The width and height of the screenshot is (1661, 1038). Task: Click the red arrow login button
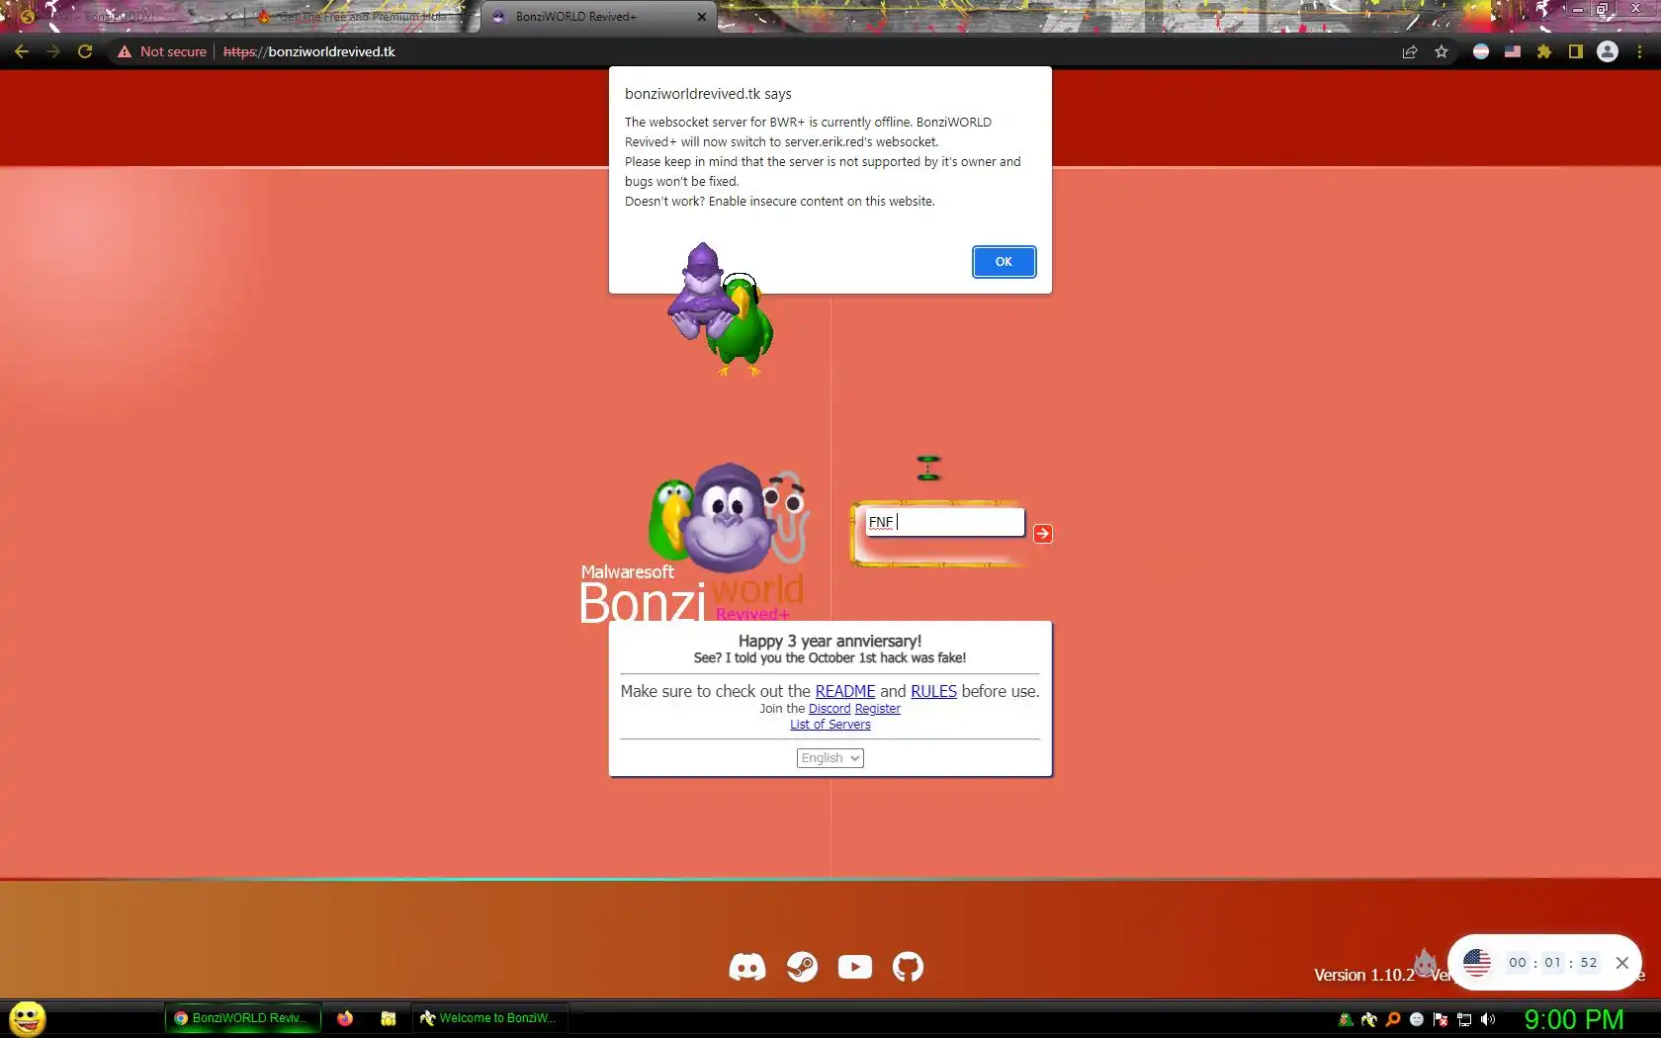(1042, 534)
